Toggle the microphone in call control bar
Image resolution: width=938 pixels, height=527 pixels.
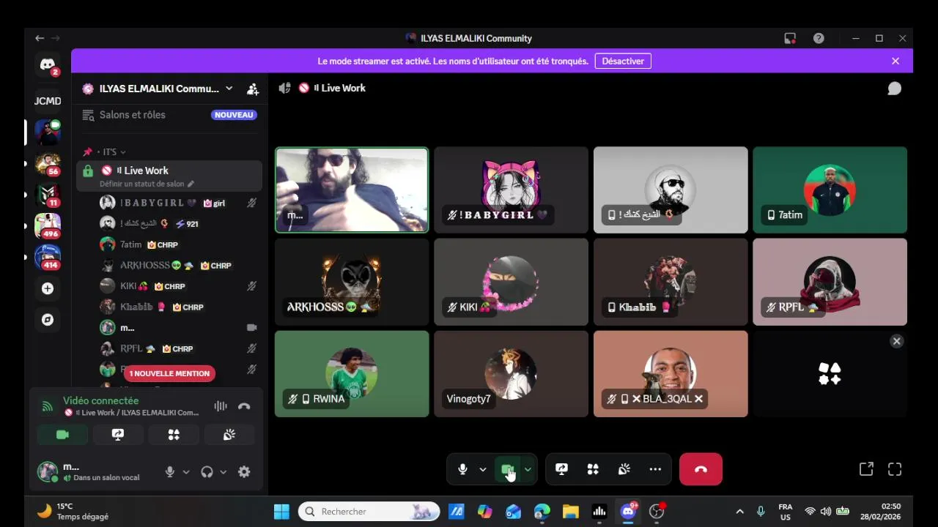tap(462, 469)
